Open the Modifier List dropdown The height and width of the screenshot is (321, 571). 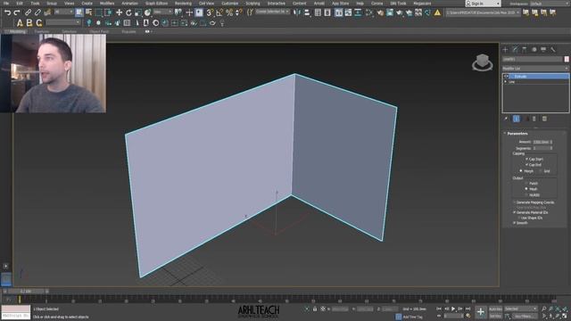click(x=535, y=69)
